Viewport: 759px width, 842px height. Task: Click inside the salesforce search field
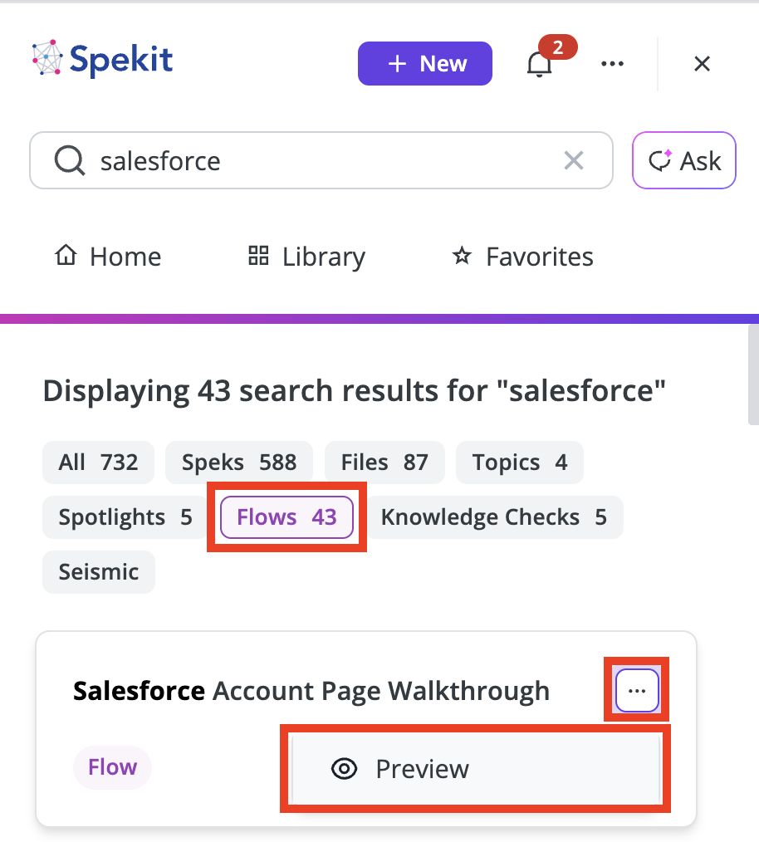tap(321, 160)
